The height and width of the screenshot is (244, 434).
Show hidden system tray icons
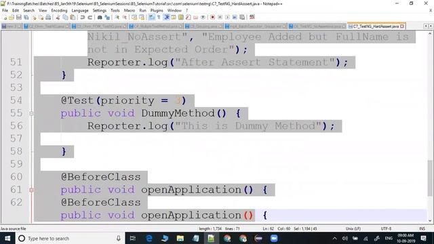[334, 239]
